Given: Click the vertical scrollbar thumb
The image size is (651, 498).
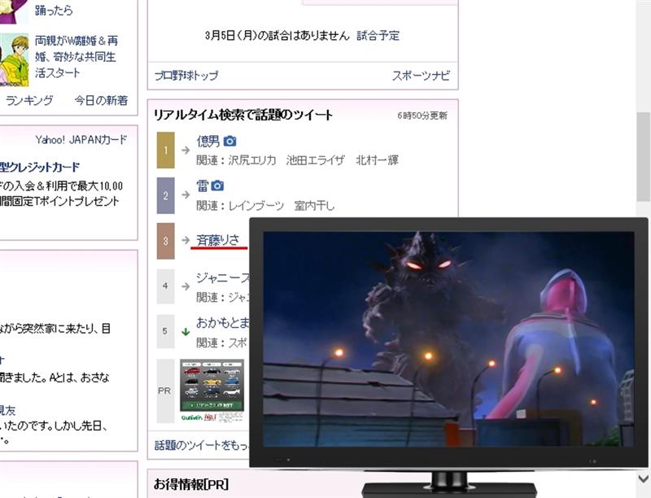Looking at the screenshot, I should point(644,157).
